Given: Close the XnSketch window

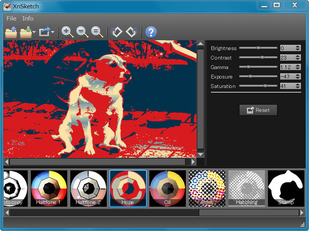Looking at the screenshot, I should coord(295,5).
